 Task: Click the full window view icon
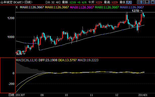coord(152,2)
